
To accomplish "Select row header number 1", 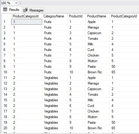I will 6,22.
